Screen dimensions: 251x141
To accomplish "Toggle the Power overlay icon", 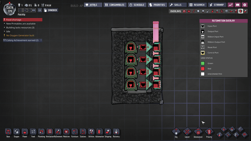I will point(189,11).
